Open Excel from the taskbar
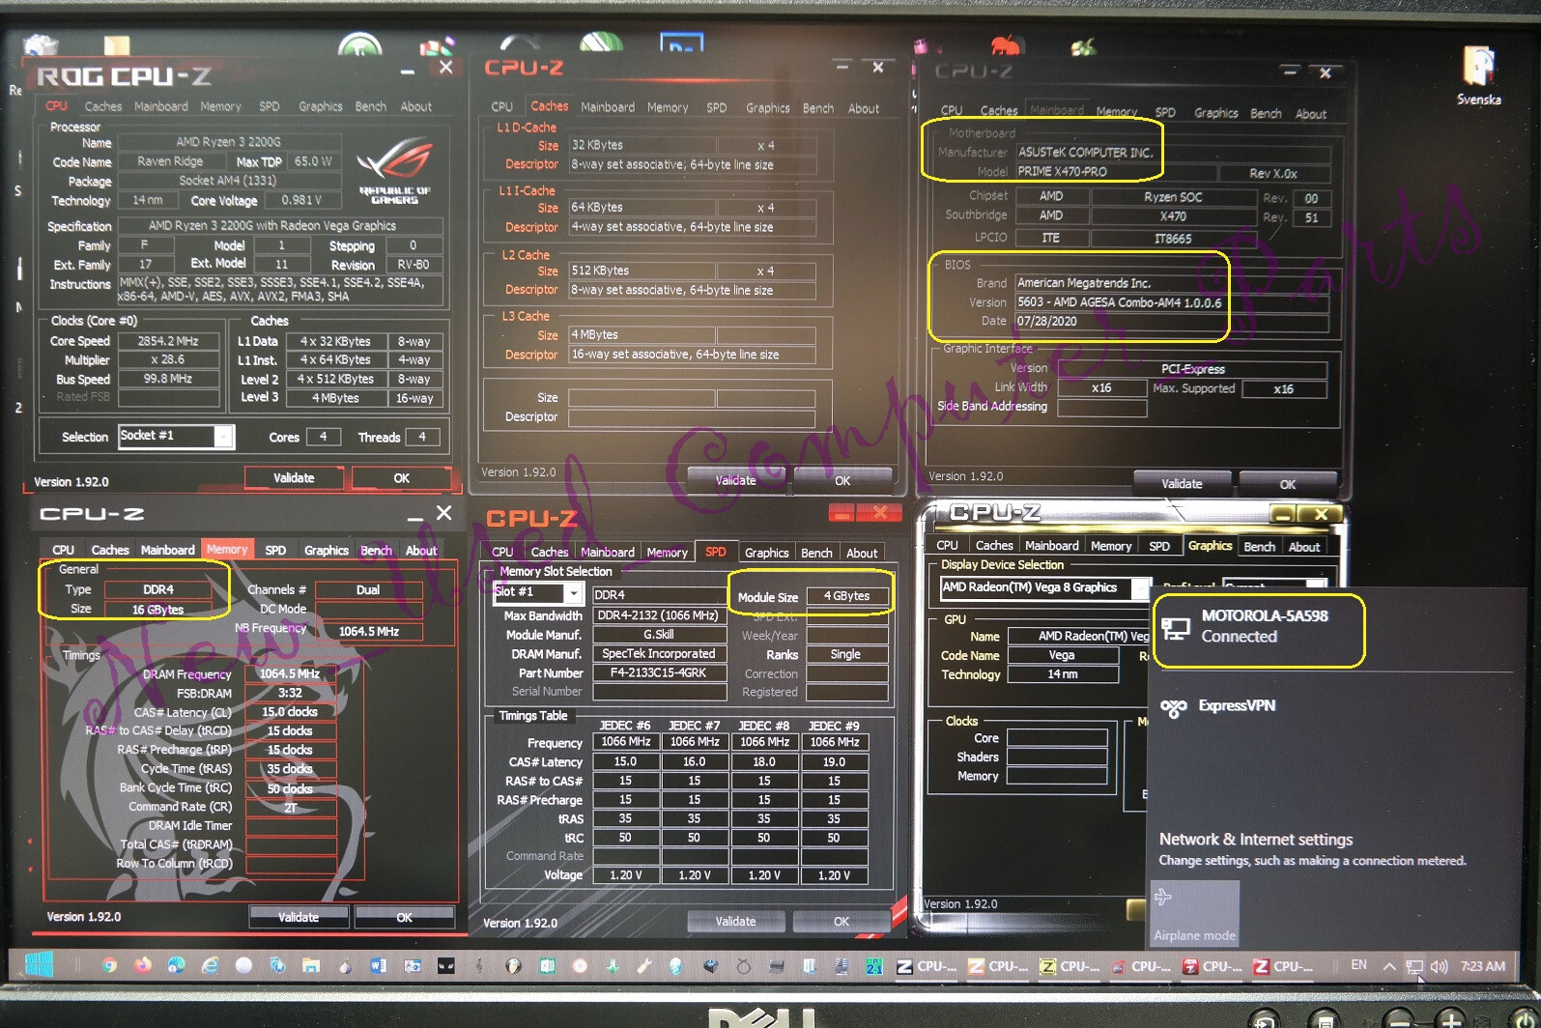The width and height of the screenshot is (1541, 1028). click(547, 965)
